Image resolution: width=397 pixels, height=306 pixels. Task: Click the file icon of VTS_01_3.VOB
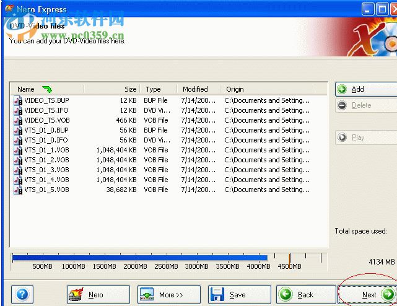pyautogui.click(x=18, y=170)
